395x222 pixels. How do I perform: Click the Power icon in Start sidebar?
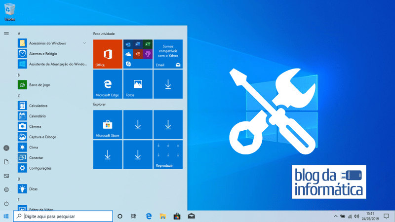6,203
